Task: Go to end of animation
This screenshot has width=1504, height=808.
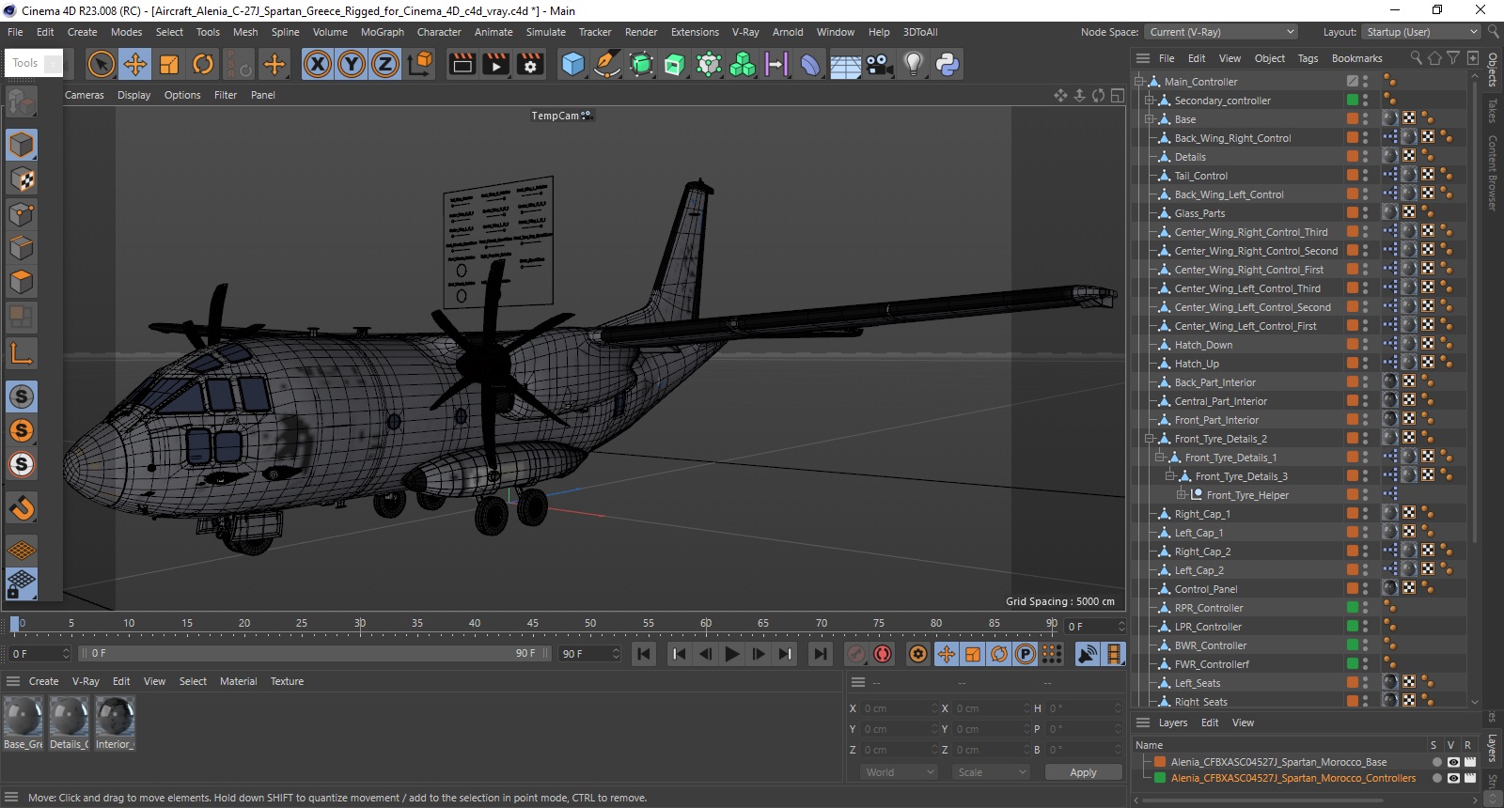Action: [821, 654]
